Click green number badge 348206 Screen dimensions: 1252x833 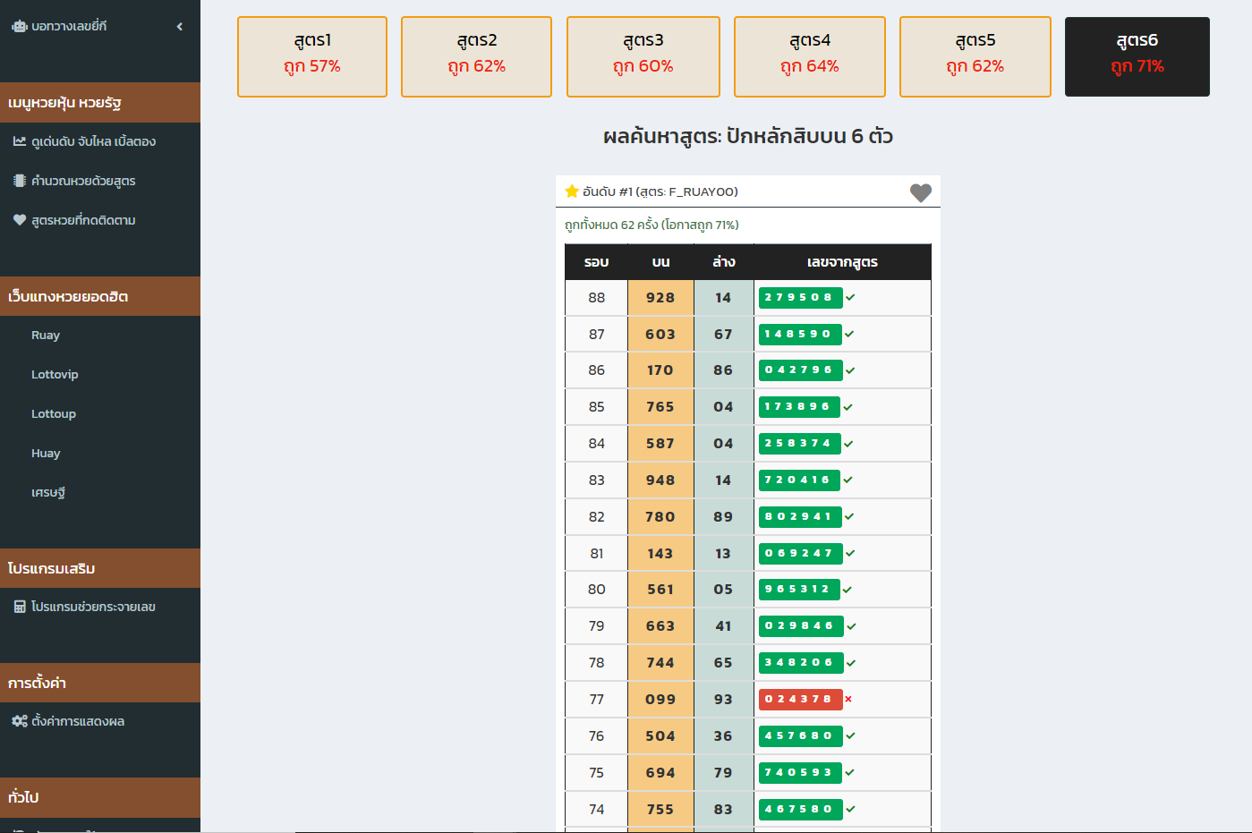point(801,663)
